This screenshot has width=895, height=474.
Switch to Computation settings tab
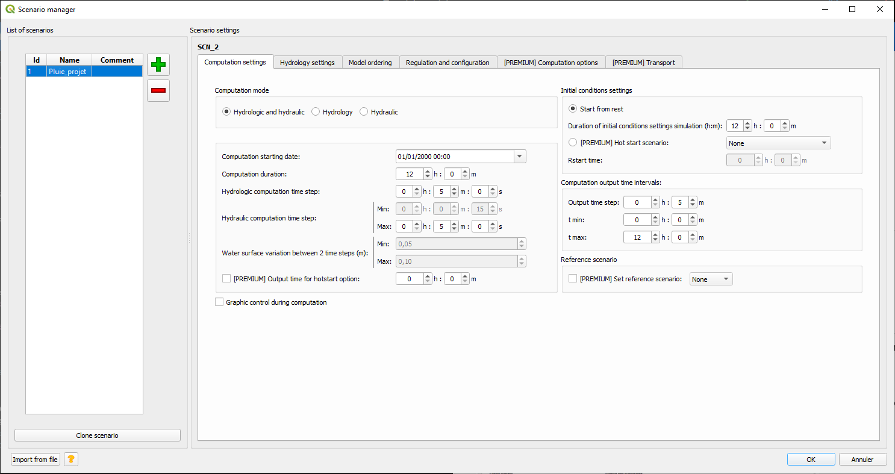click(235, 62)
